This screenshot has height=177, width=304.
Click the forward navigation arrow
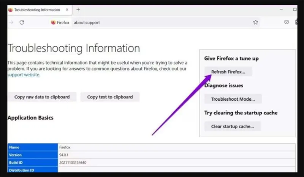tap(11, 22)
